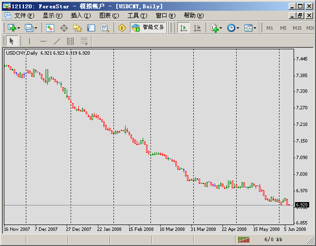Show the Market Watch window
Image resolution: width=316 pixels, height=246 pixels.
50,28
